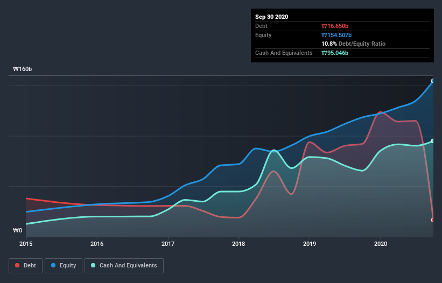The width and height of the screenshot is (442, 283).
Task: Click the ₩0 axis label
Action: pyautogui.click(x=17, y=230)
